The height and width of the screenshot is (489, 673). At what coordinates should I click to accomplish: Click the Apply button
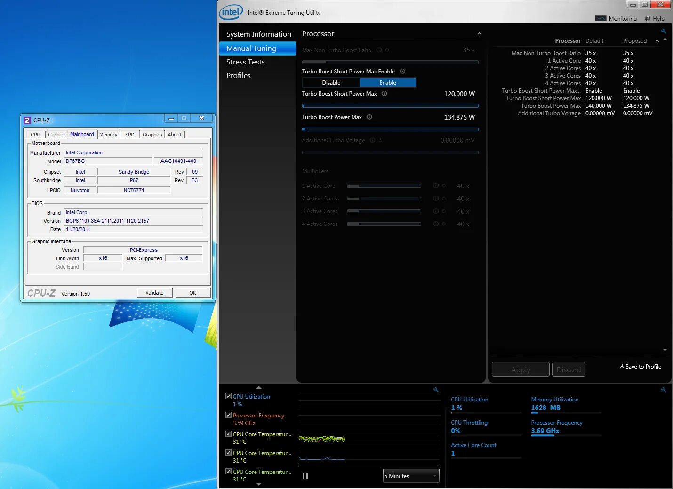[521, 370]
